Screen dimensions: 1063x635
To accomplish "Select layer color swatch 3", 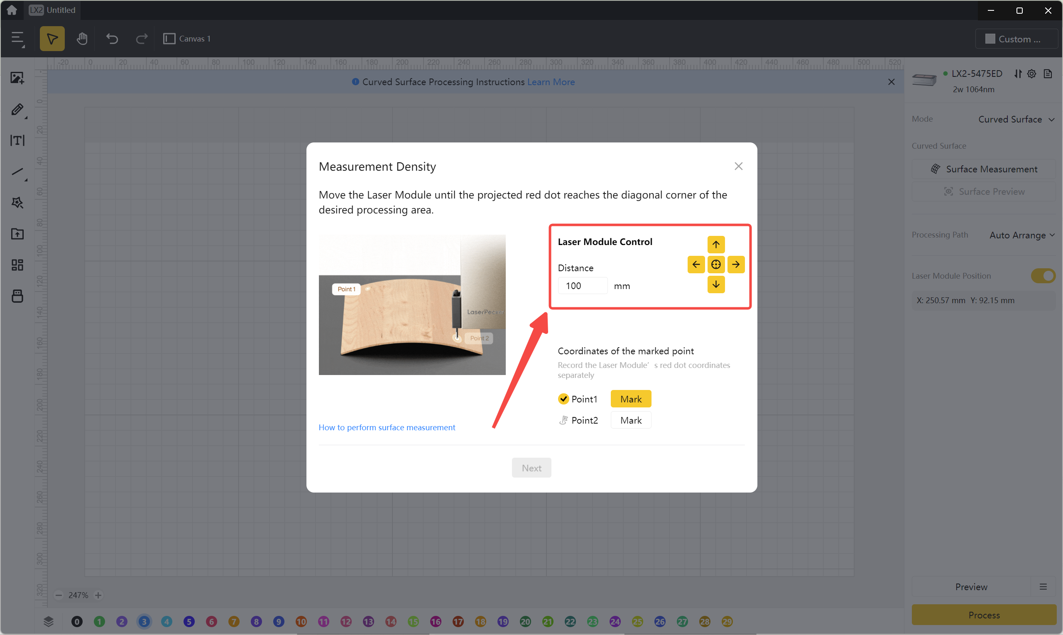I will 144,621.
